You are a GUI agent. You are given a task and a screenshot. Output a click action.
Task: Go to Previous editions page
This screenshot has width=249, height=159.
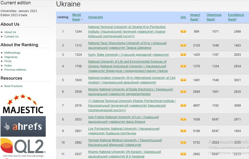[x=15, y=70]
